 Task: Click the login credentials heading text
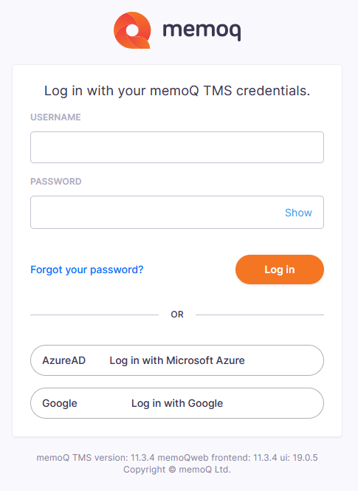pyautogui.click(x=177, y=91)
